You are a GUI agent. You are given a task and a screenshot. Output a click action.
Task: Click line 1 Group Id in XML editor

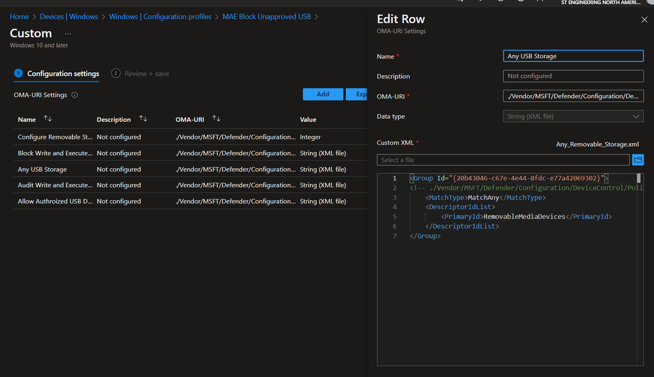[x=509, y=178]
